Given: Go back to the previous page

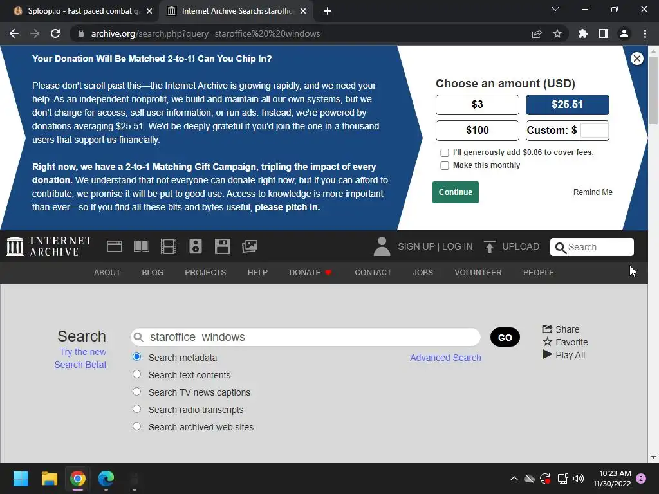Looking at the screenshot, I should 14,33.
